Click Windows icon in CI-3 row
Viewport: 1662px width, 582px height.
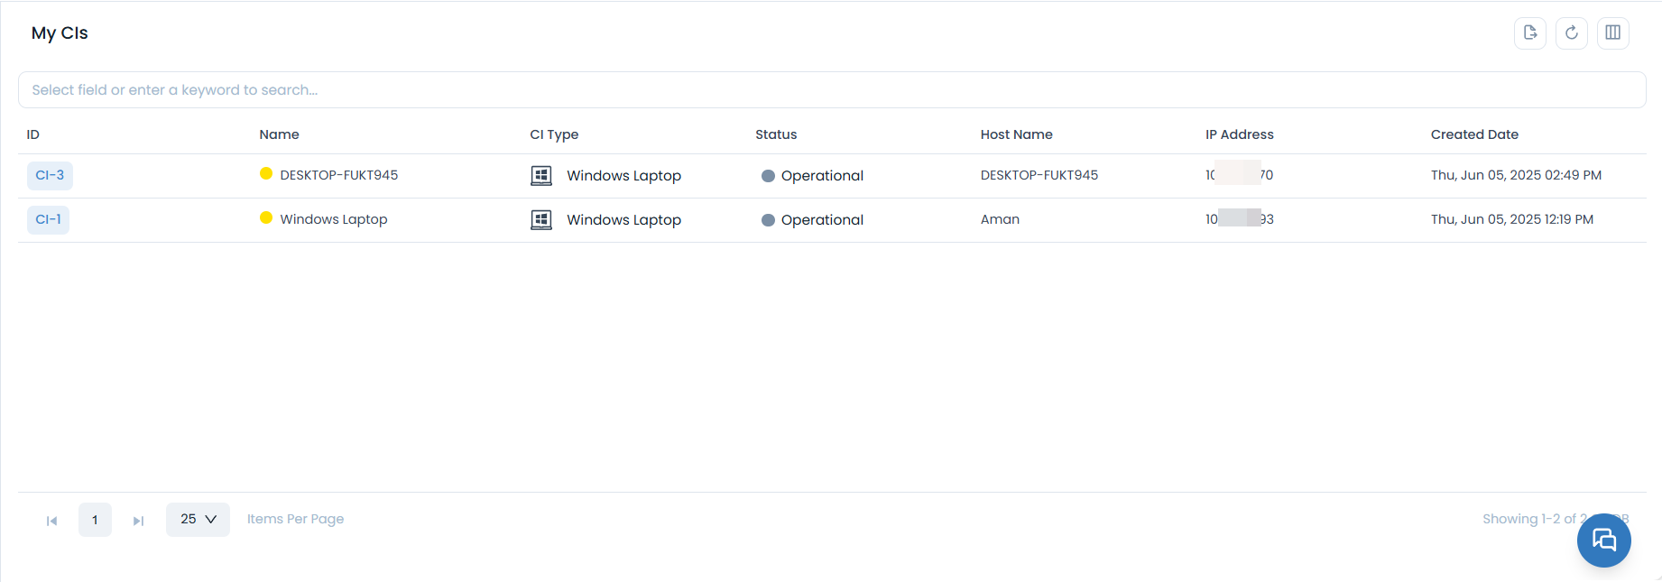[541, 176]
